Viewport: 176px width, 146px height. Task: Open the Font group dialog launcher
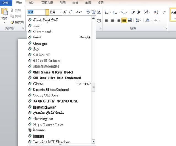pyautogui.click(x=100, y=28)
